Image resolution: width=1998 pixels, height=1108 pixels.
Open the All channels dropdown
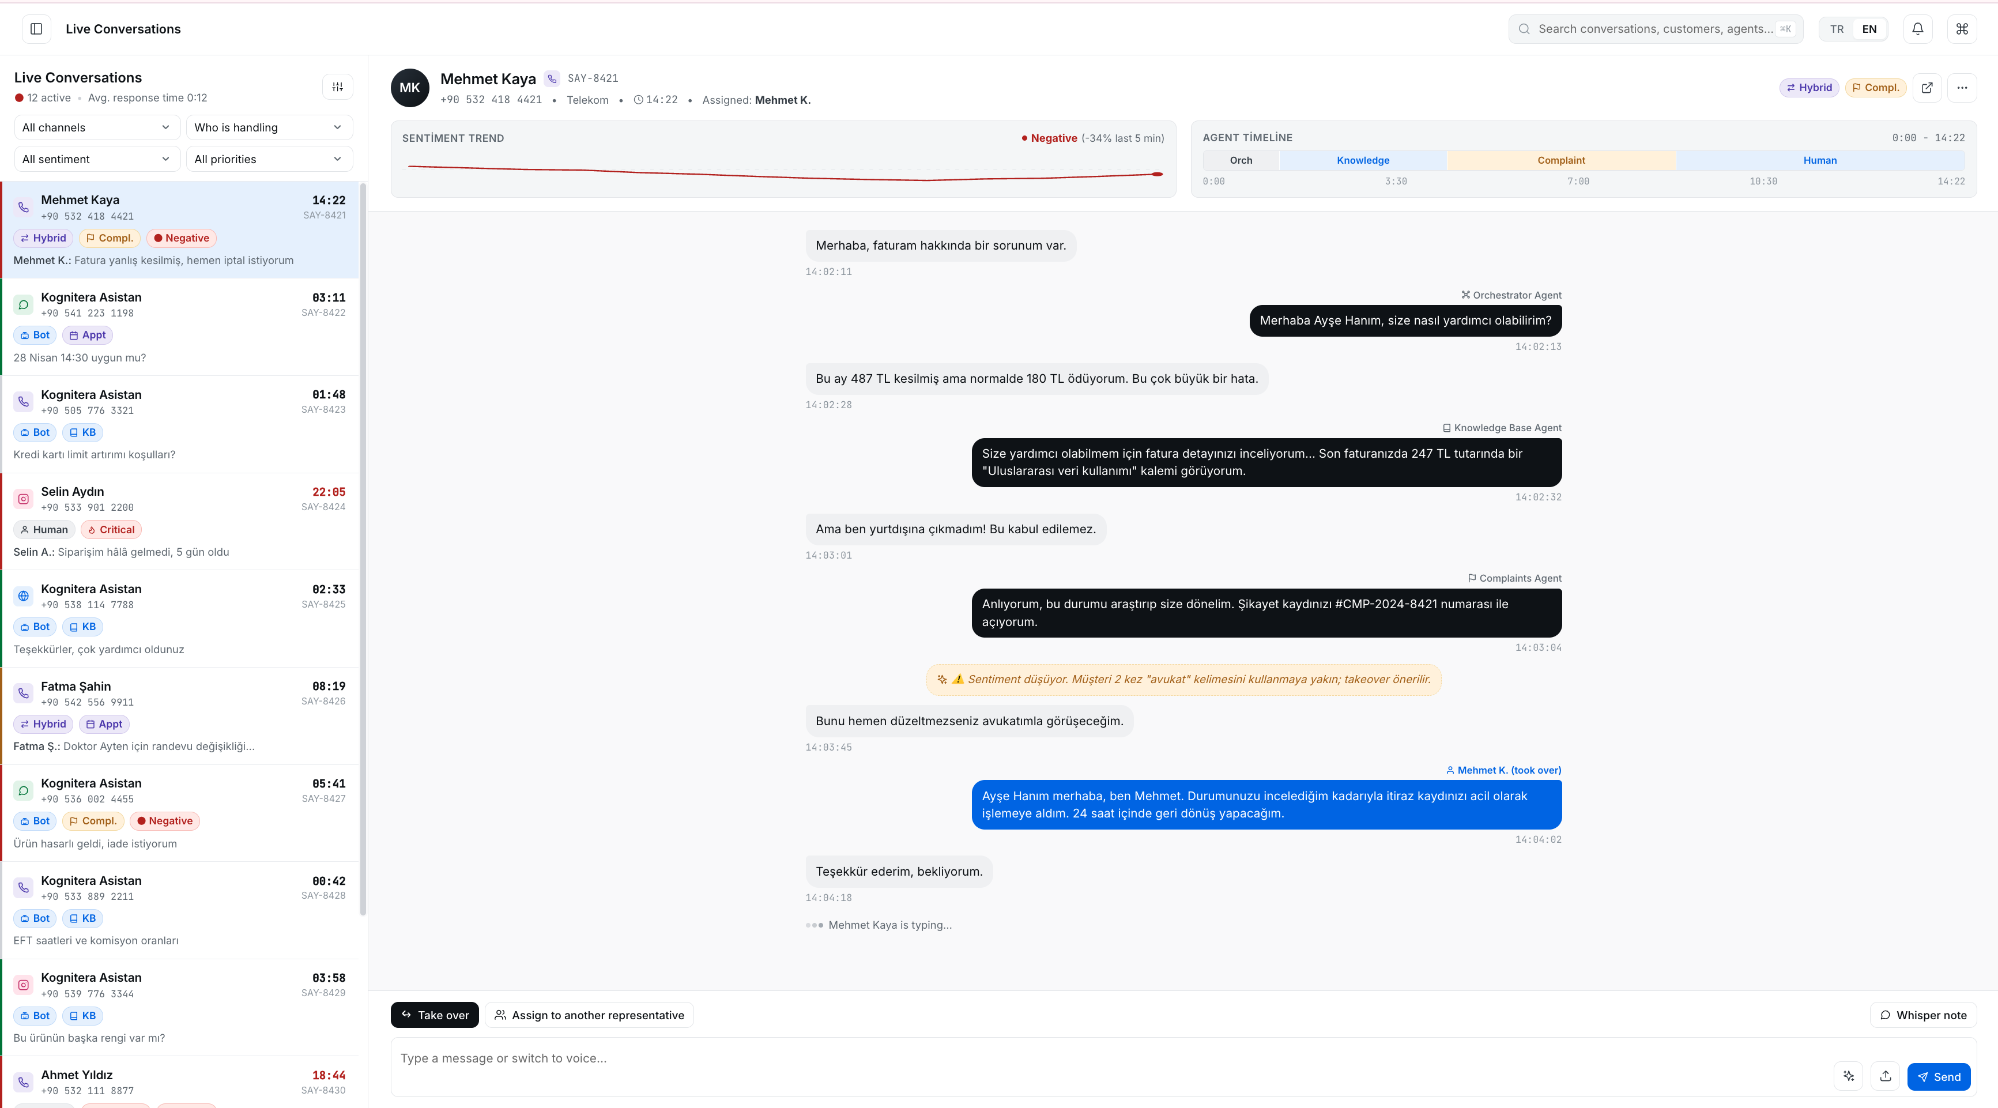click(x=97, y=127)
